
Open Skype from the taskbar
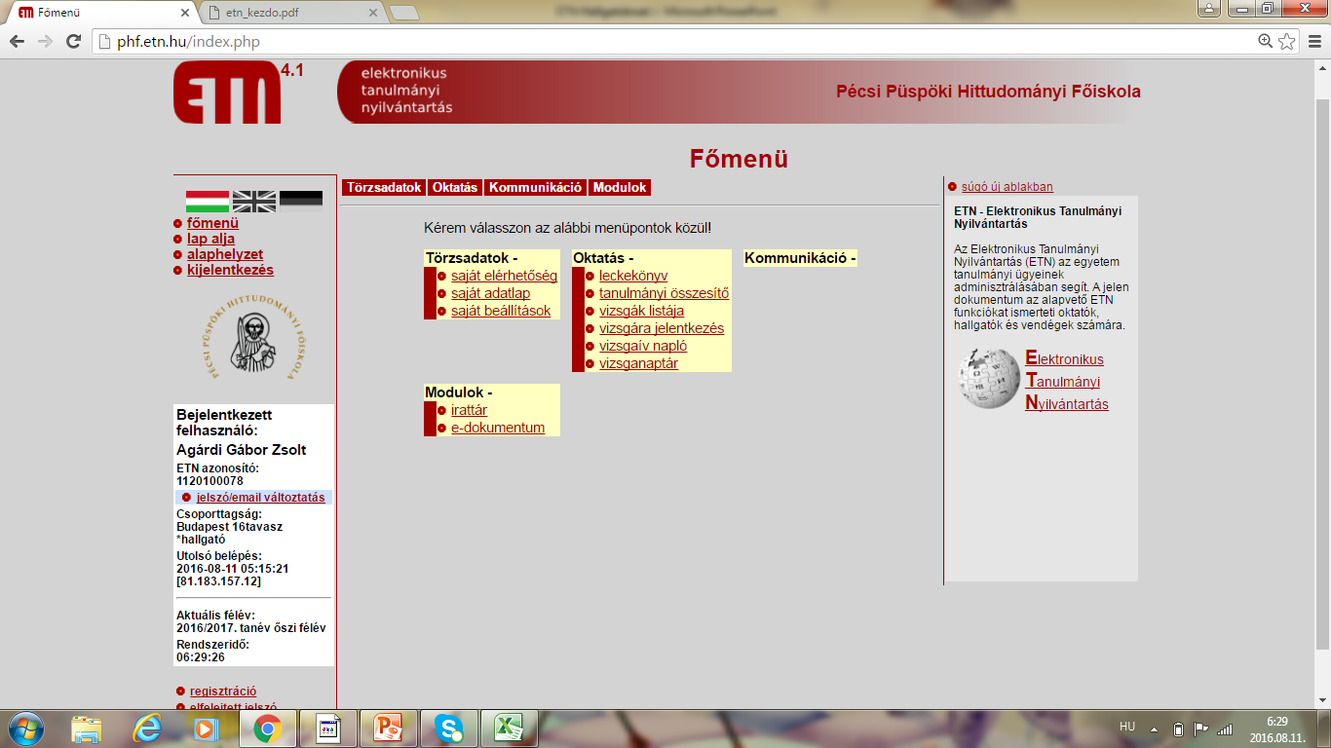click(x=448, y=729)
